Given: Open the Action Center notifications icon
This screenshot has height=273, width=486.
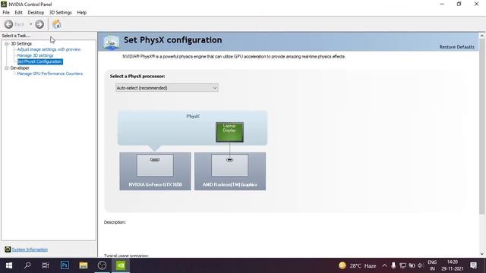Looking at the screenshot, I should pos(473,265).
